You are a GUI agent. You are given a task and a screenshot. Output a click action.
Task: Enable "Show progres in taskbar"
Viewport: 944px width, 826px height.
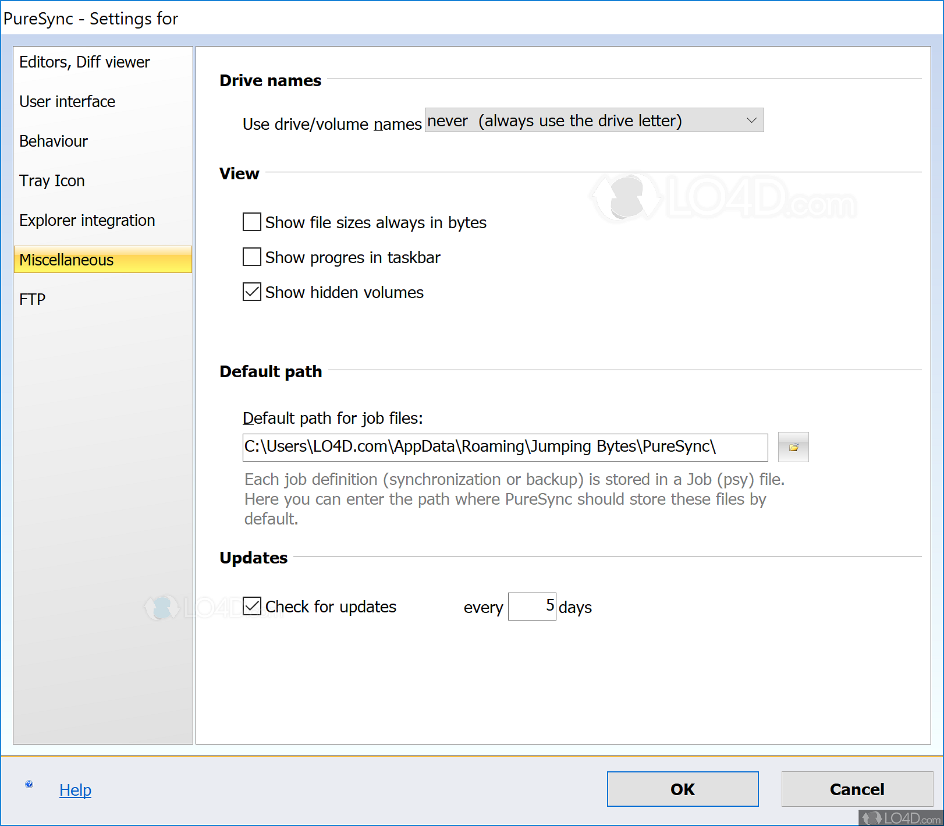(251, 257)
